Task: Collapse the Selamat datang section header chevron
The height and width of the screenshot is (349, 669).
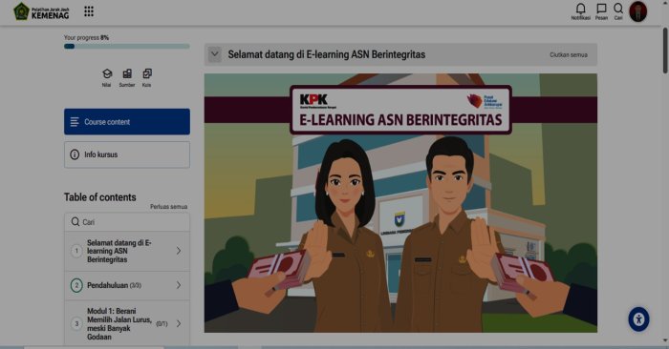Action: click(215, 54)
